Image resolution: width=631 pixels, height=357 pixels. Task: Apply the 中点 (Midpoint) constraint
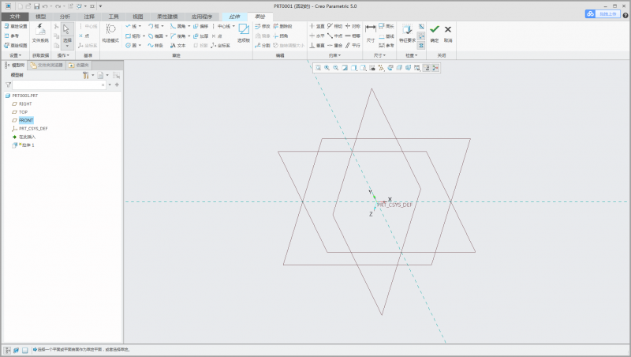click(x=334, y=36)
